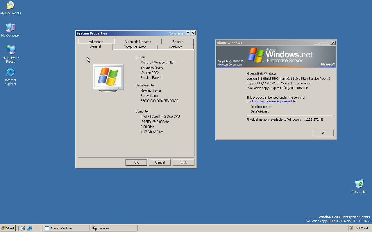The width and height of the screenshot is (372, 232).
Task: Click the Comments? link in System Properties
Action: (x=177, y=33)
